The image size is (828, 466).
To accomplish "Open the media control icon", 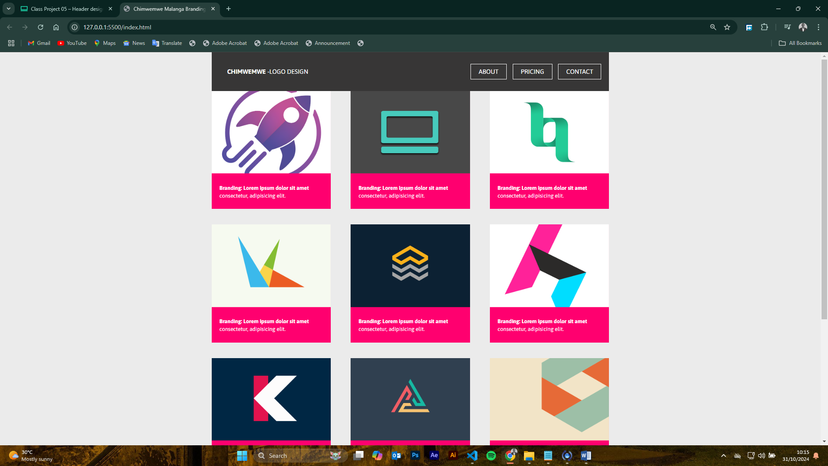I will (x=787, y=27).
